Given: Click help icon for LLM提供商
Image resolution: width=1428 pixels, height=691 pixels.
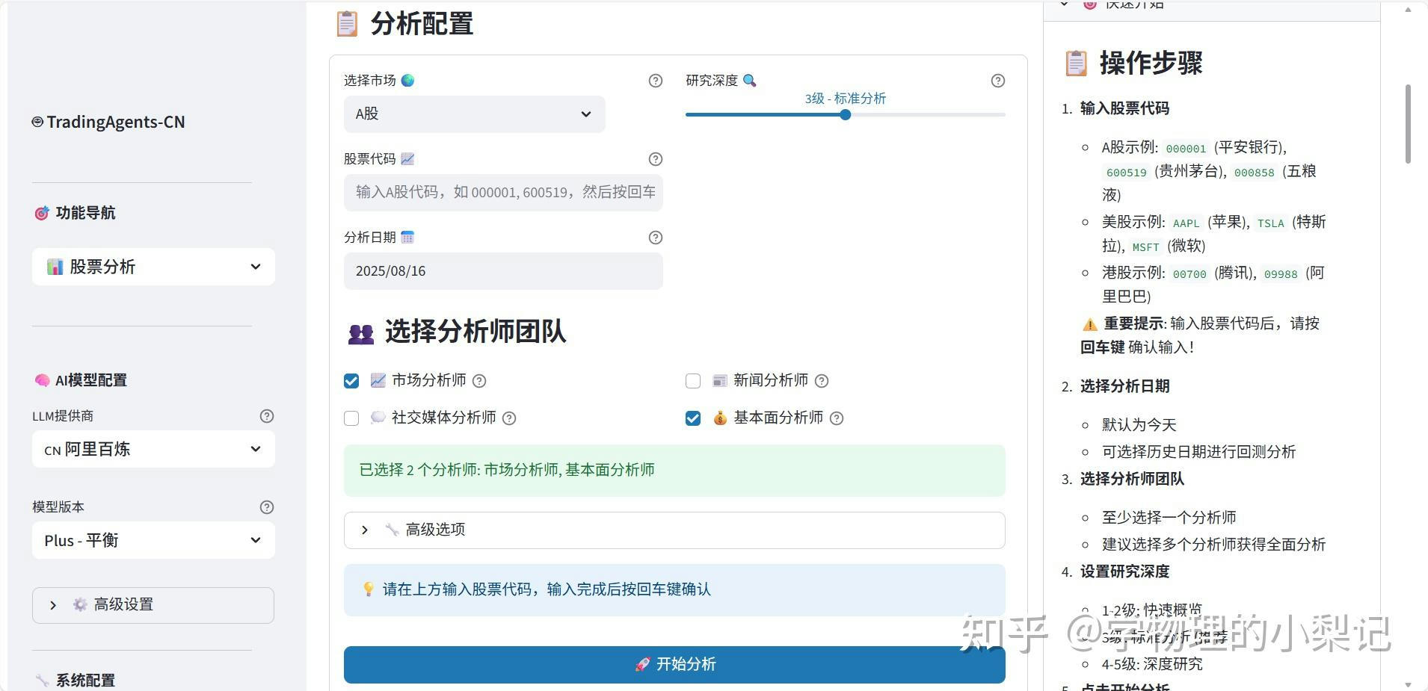Looking at the screenshot, I should (x=266, y=416).
